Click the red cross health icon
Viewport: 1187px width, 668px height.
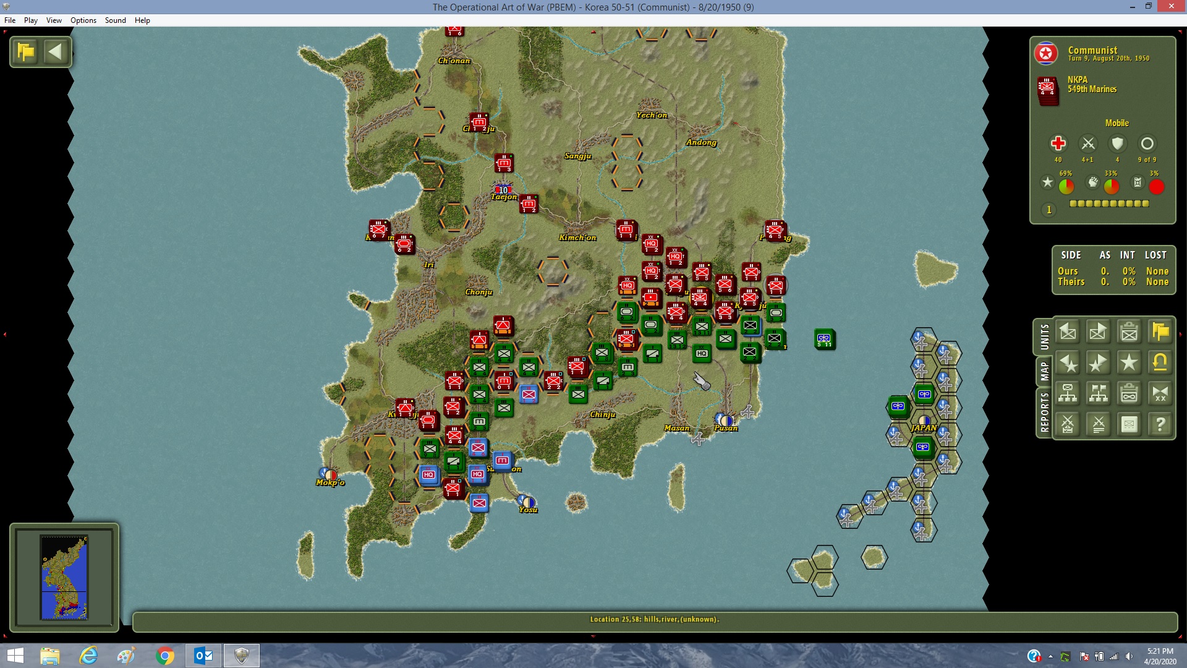pyautogui.click(x=1058, y=143)
